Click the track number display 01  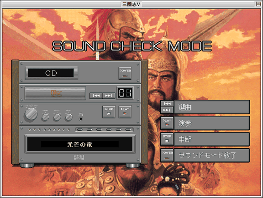(125, 93)
